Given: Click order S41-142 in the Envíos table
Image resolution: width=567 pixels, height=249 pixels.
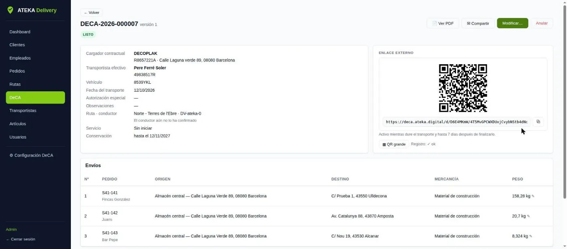Looking at the screenshot, I should tap(110, 213).
